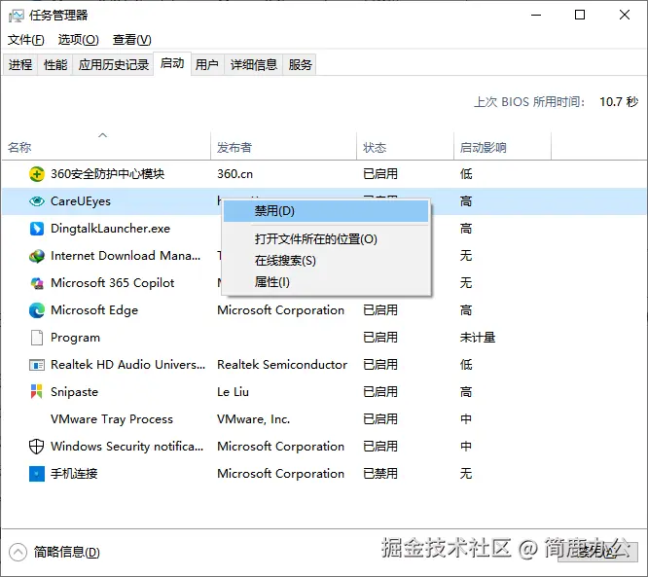Viewport: 648px width, 577px height.
Task: Click 低 impact of Realtek row
Action: (466, 365)
